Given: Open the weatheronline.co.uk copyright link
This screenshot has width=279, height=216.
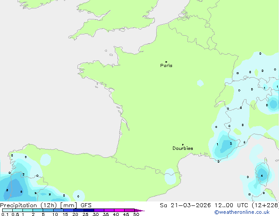Looking at the screenshot, I should [242, 212].
